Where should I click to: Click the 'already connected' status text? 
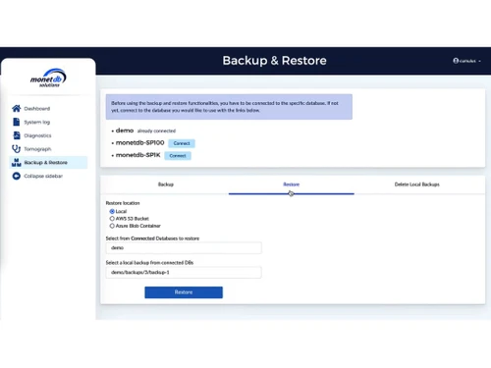pos(156,131)
